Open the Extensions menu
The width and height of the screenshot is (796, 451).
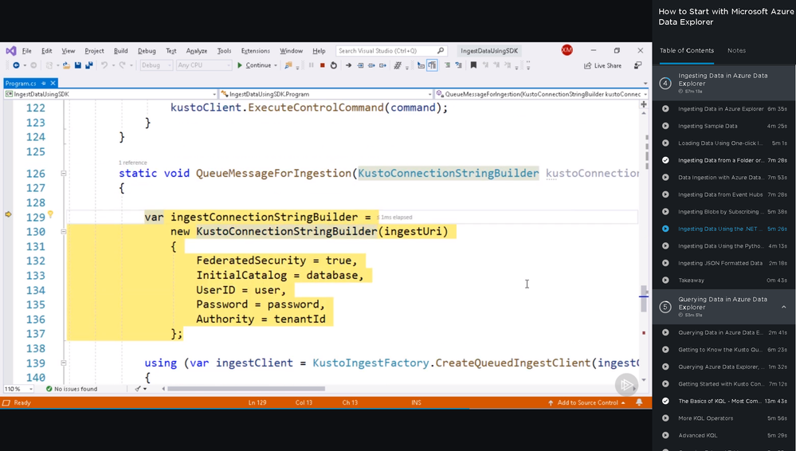pos(255,51)
